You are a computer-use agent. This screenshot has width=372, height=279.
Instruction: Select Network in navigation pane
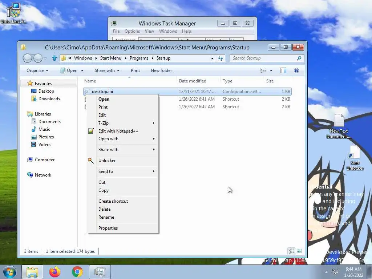pyautogui.click(x=43, y=175)
